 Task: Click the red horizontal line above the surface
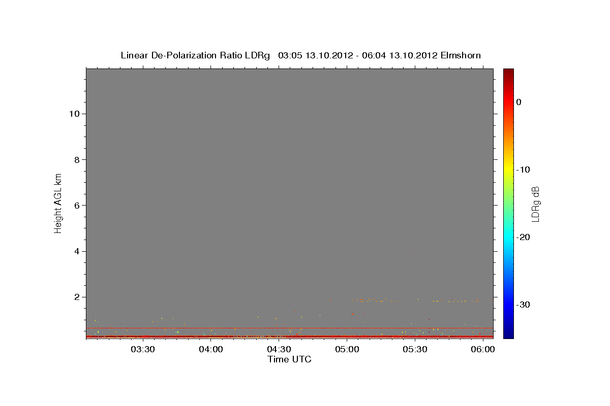[x=290, y=328]
